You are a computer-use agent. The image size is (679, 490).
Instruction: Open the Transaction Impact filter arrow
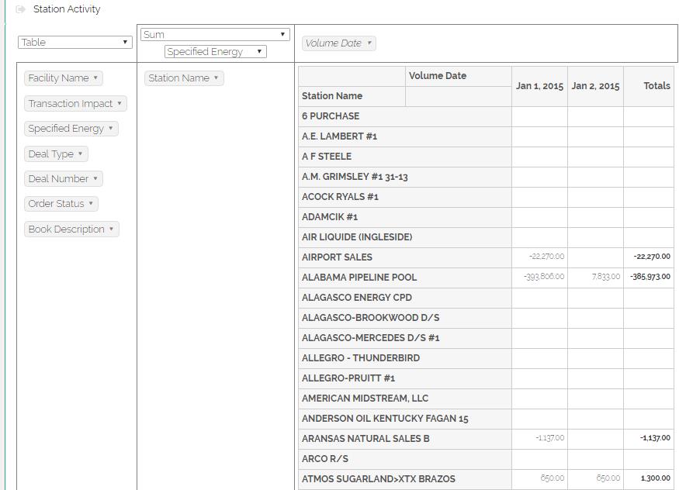[120, 104]
